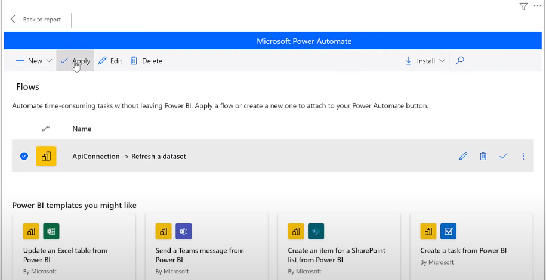Open the three-dot more options menu at top

(537, 7)
